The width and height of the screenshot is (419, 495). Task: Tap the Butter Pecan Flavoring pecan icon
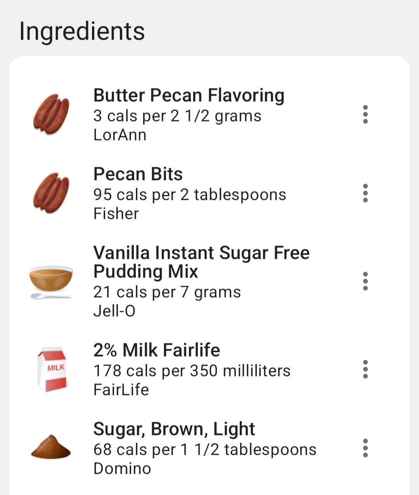(51, 114)
